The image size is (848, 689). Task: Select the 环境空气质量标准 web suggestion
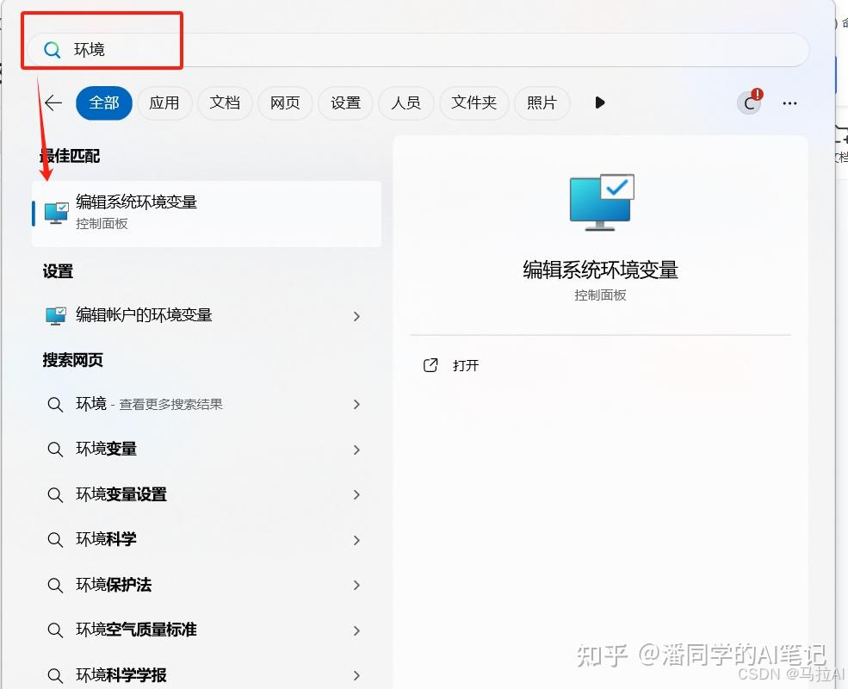point(207,630)
